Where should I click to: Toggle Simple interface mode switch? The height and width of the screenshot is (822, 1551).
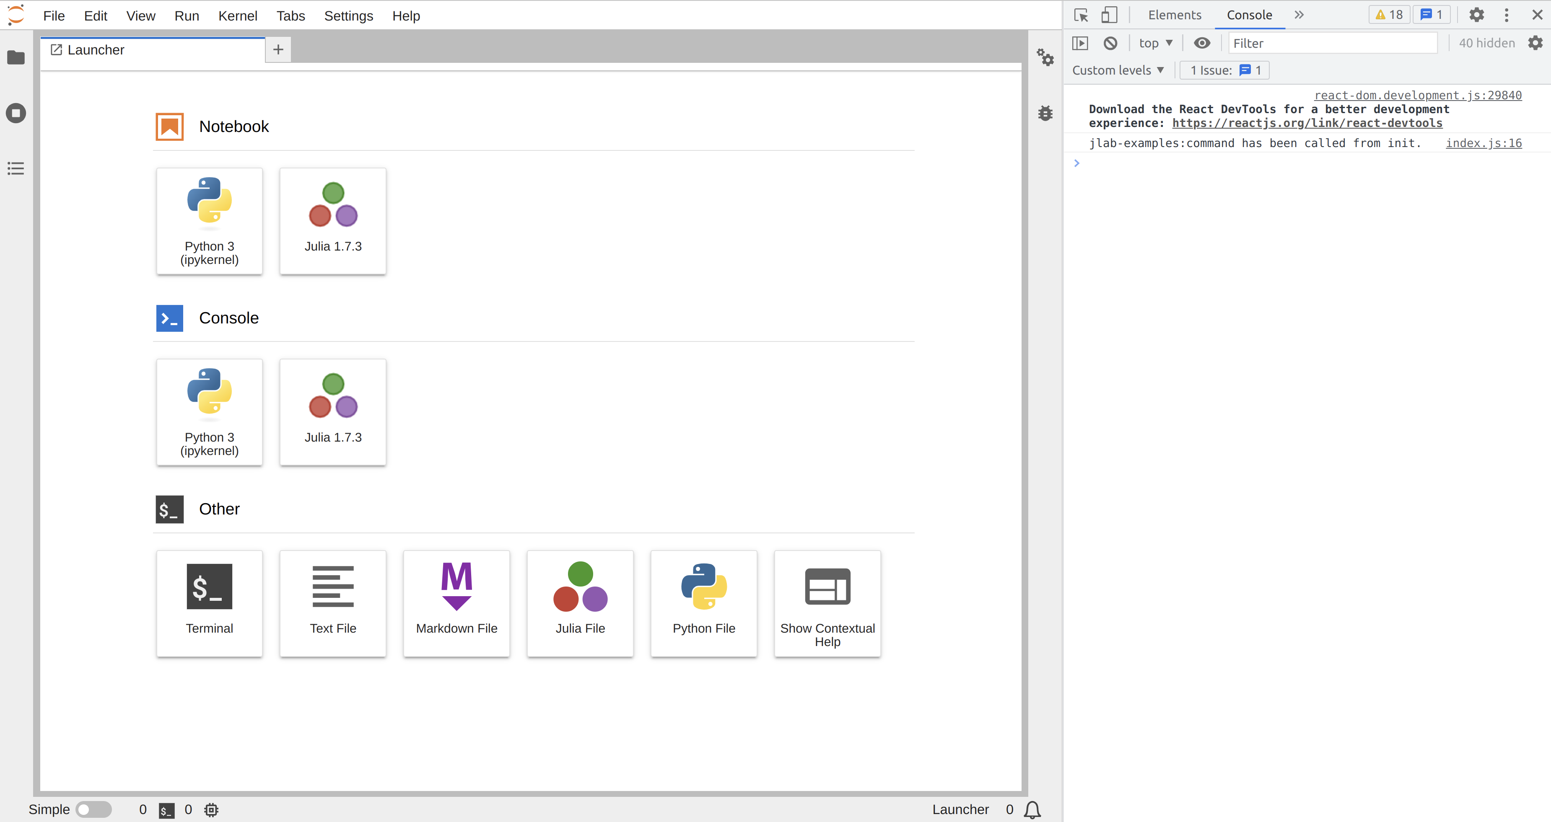tap(93, 809)
